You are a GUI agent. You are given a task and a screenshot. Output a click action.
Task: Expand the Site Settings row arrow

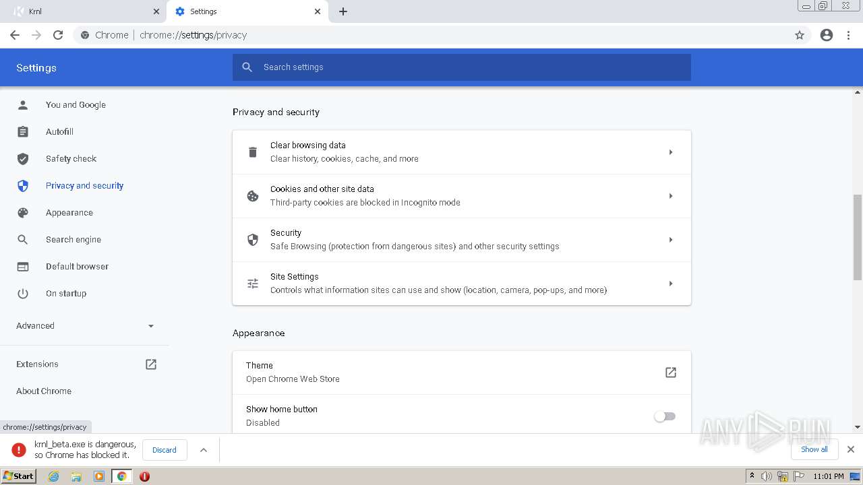(x=671, y=284)
